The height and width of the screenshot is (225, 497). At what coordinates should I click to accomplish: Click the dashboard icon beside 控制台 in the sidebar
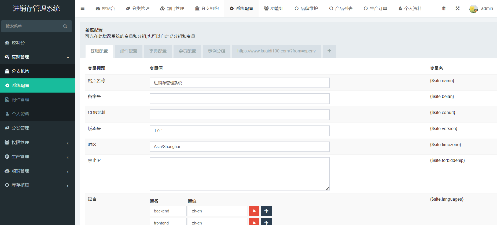pyautogui.click(x=7, y=43)
